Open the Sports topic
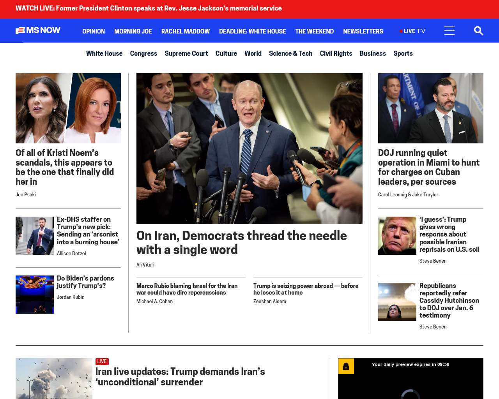 click(403, 53)
